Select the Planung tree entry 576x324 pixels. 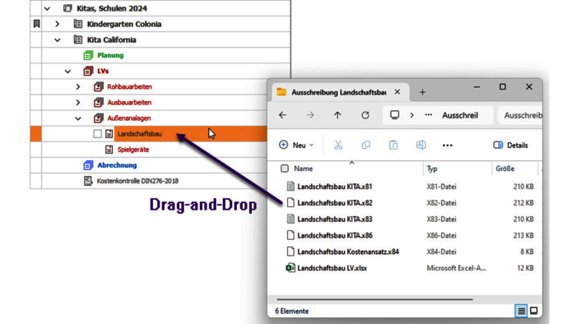(110, 55)
